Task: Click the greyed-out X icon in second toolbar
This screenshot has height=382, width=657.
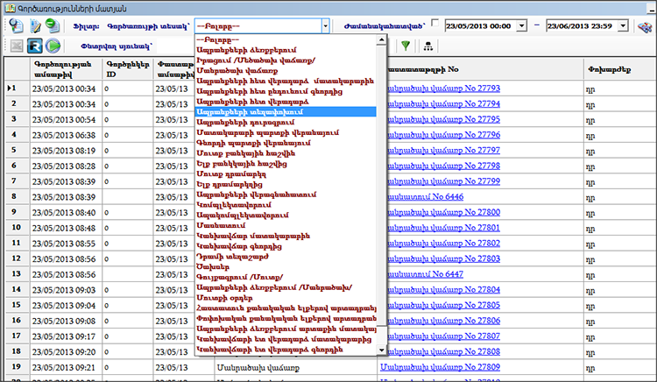Action: [x=17, y=46]
